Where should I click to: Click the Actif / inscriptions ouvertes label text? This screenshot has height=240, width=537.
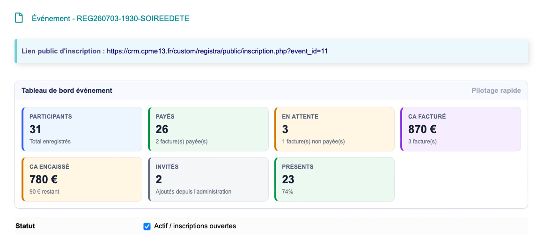pos(195,226)
